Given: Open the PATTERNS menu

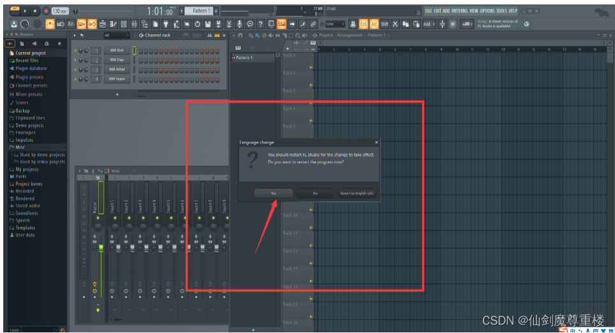Looking at the screenshot, I should tap(460, 11).
